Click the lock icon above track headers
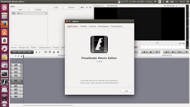Screen dimensions: 190x107 tap(21, 56)
